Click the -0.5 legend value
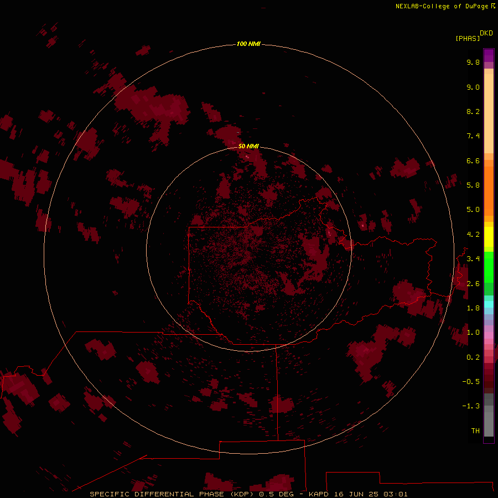The image size is (498, 498). (471, 381)
